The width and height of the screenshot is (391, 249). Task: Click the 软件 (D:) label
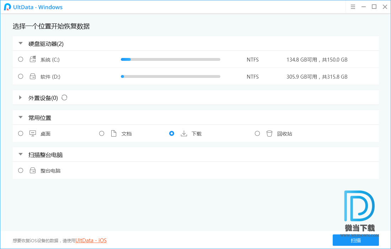tap(50, 77)
